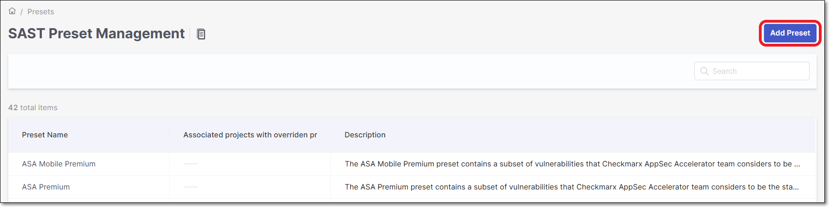Click the ASA Mobile Premium description text
Image resolution: width=829 pixels, height=207 pixels.
(x=572, y=164)
